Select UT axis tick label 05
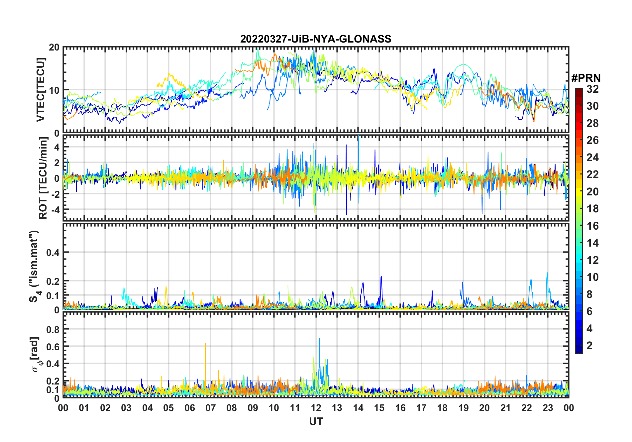This screenshot has height=442, width=632. coord(168,408)
